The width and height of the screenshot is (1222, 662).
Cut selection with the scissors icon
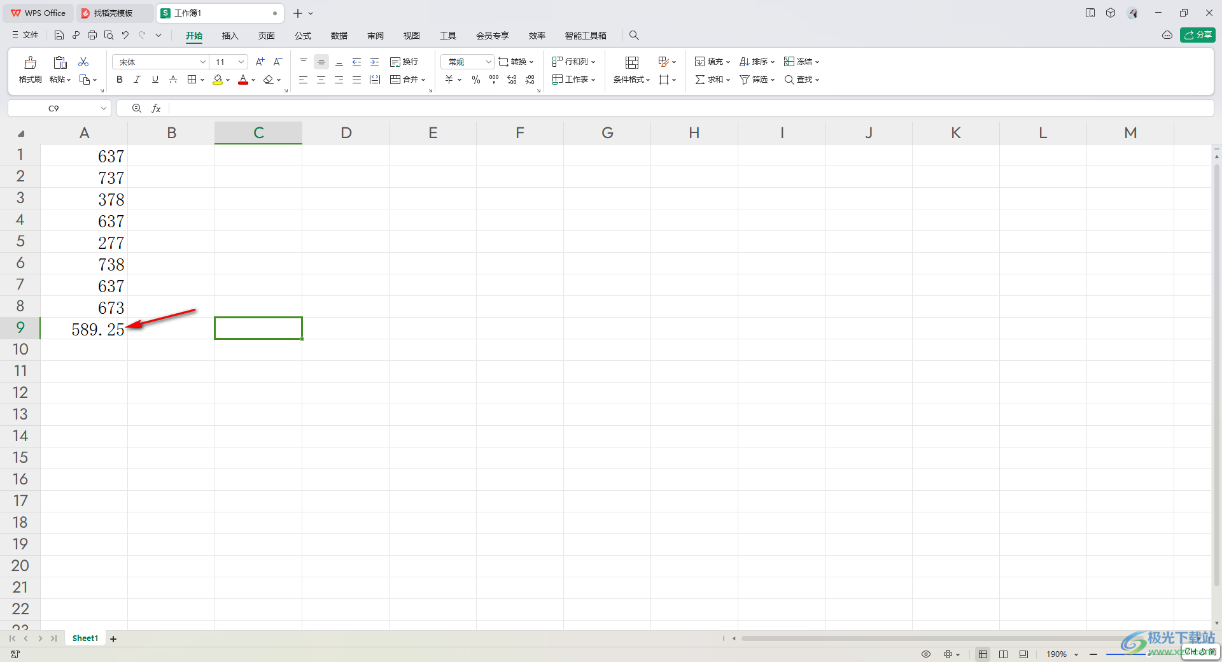83,62
